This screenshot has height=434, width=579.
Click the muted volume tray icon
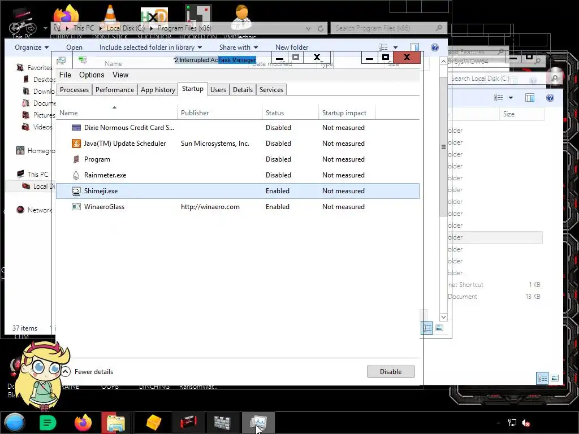point(526,423)
